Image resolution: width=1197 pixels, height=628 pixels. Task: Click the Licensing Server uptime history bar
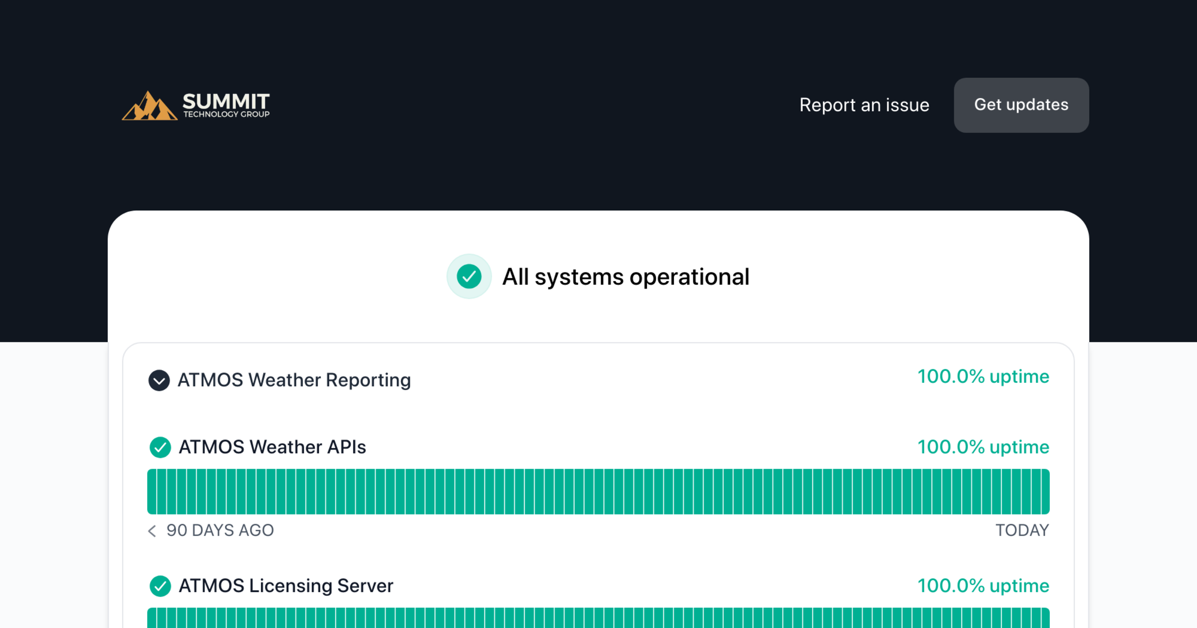(598, 619)
